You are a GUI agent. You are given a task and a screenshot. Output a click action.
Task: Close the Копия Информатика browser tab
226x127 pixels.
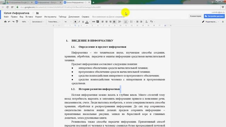[x=89, y=2]
